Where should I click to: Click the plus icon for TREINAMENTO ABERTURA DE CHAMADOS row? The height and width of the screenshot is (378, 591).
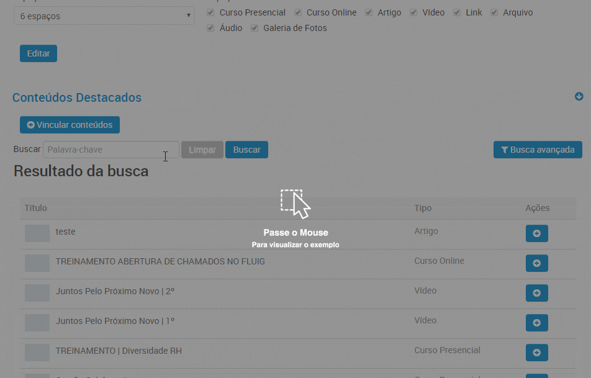tap(536, 263)
